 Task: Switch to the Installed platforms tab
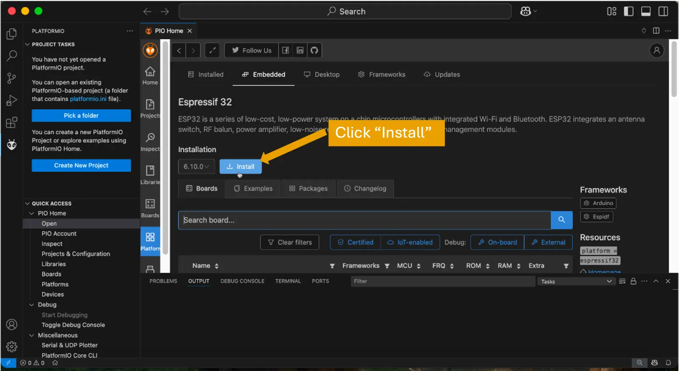click(205, 75)
